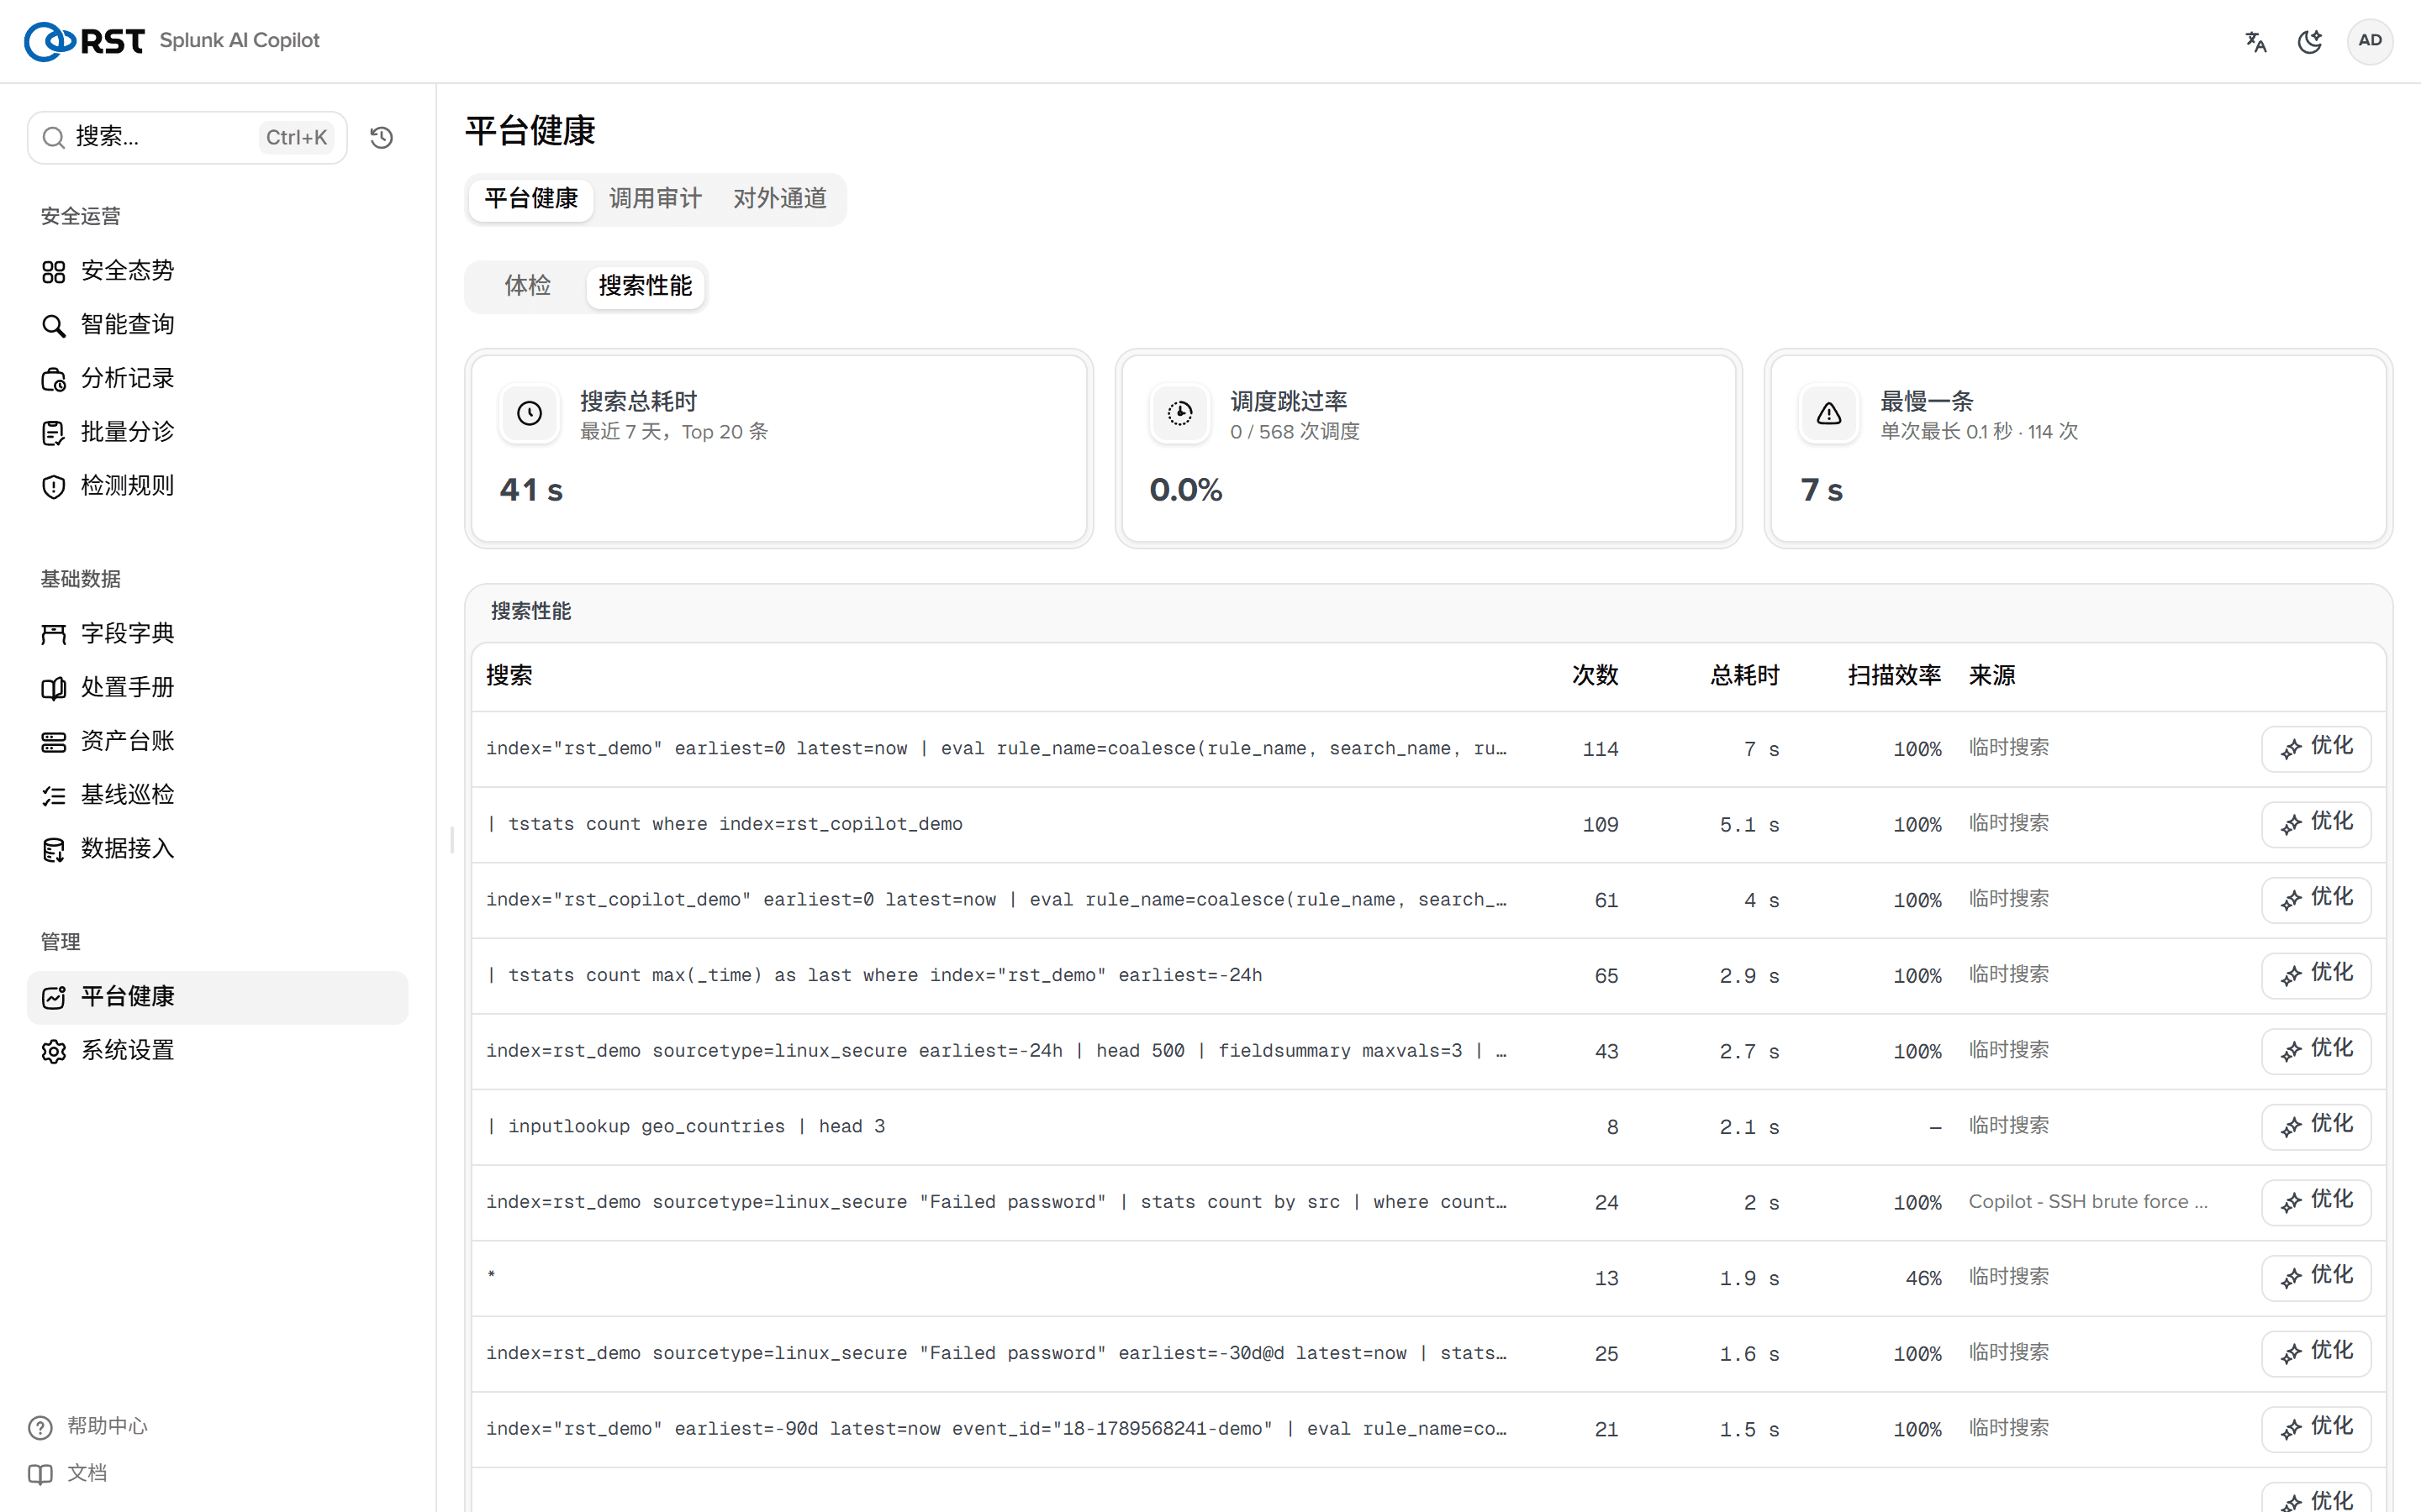Viewport: 2421px width, 1512px height.
Task: Open 安全态势 in sidebar
Action: coord(217,271)
